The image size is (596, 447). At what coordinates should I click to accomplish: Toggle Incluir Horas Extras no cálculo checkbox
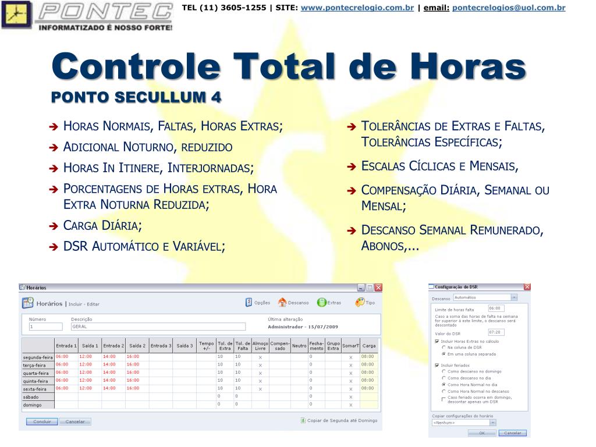[437, 341]
